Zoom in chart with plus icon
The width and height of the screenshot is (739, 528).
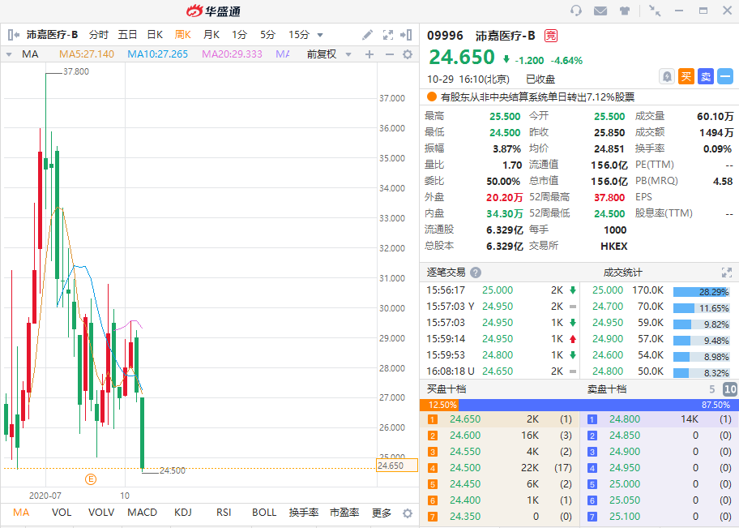pyautogui.click(x=369, y=54)
